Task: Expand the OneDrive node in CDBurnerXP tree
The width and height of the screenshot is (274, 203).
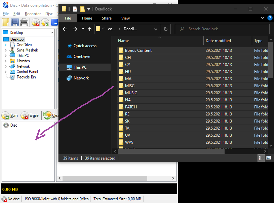Action: coord(6,45)
